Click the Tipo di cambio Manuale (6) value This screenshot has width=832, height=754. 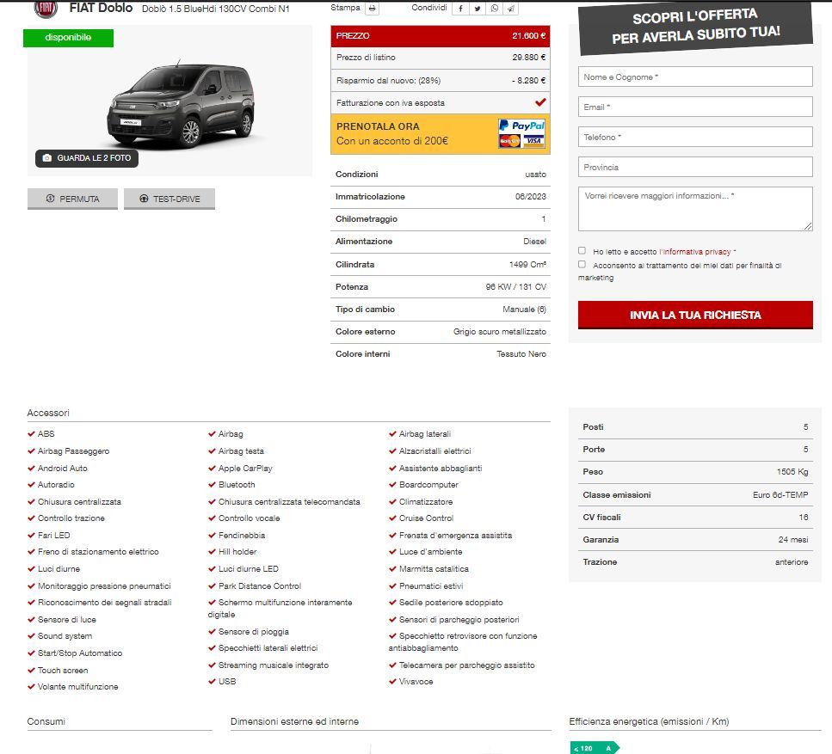524,310
